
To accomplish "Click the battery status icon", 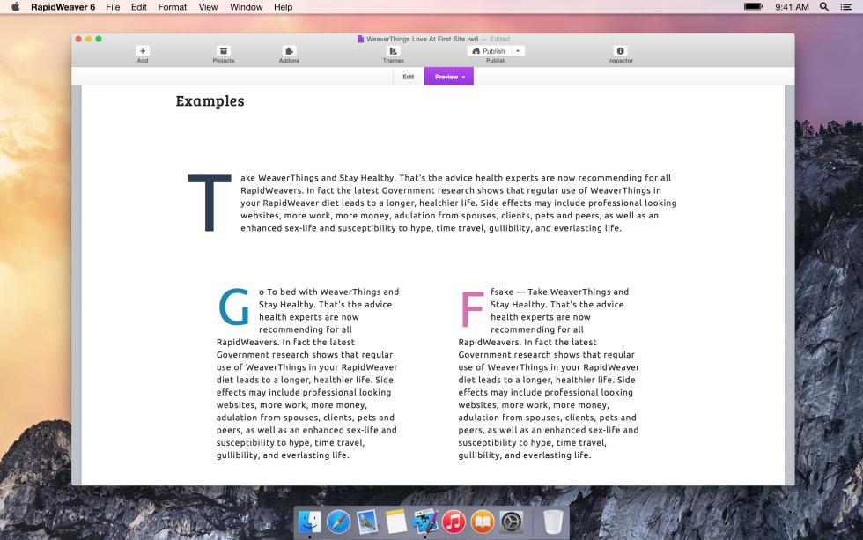I will pyautogui.click(x=754, y=6).
